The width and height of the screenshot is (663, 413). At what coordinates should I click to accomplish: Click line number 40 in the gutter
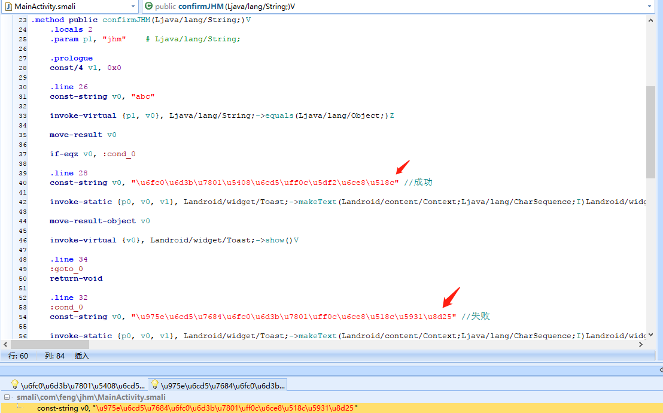[x=22, y=183]
